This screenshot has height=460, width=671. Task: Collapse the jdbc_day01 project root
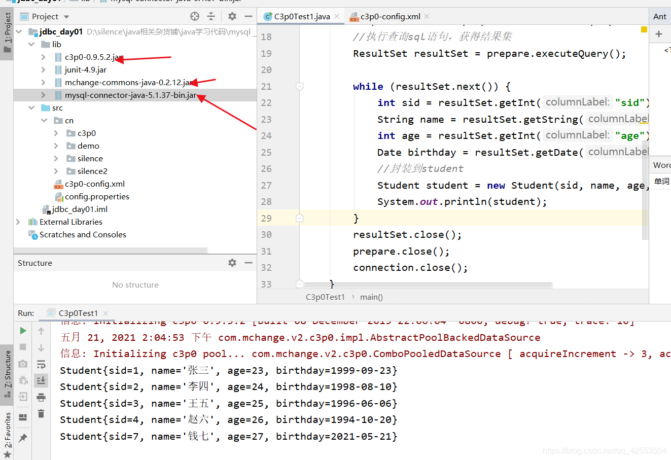[19, 31]
